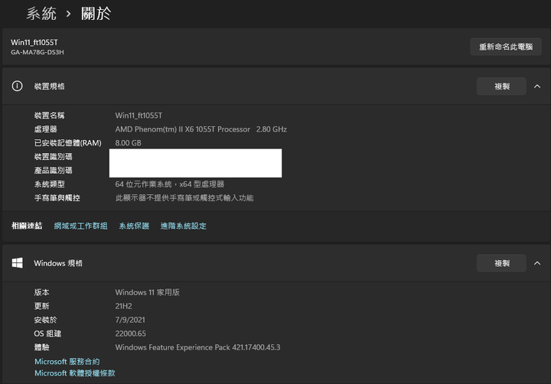The width and height of the screenshot is (551, 384).
Task: Copy device specifications with 複製 button
Action: (501, 86)
